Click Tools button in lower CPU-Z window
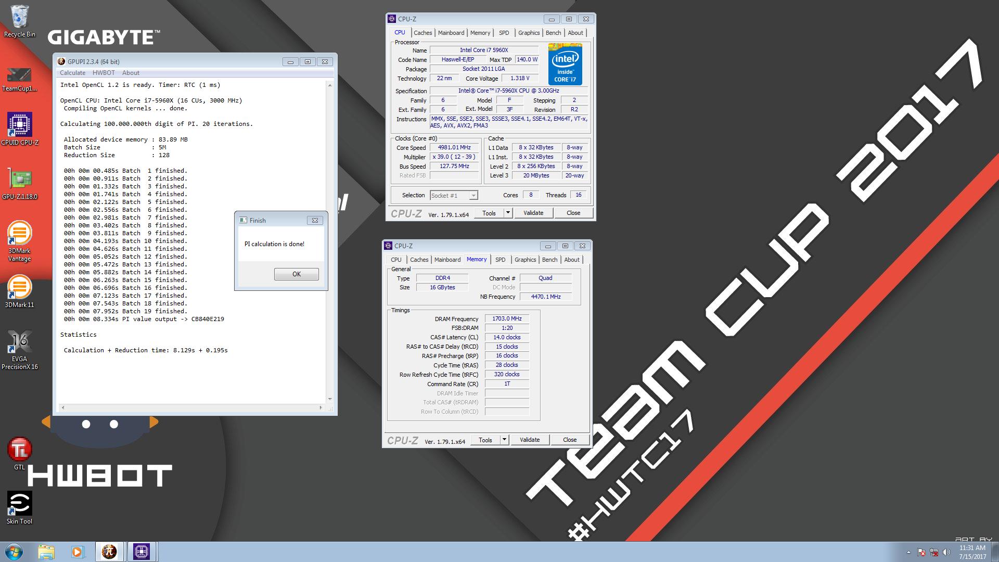 pyautogui.click(x=485, y=440)
